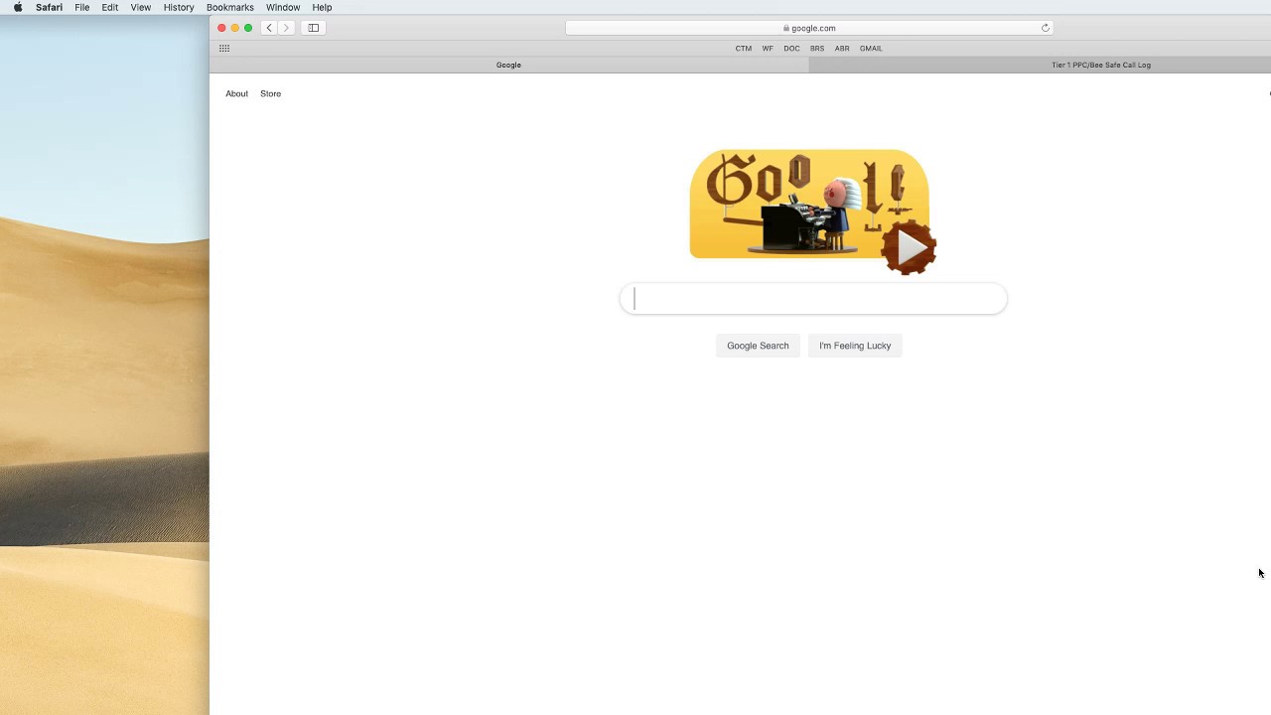Click the google.com address bar
Image resolution: width=1271 pixels, height=715 pixels.
click(809, 28)
